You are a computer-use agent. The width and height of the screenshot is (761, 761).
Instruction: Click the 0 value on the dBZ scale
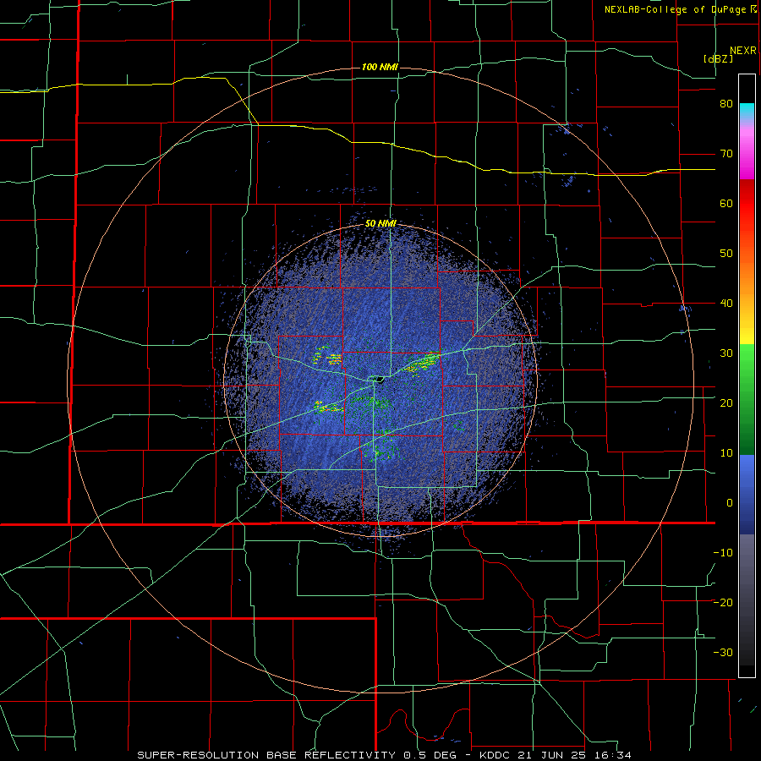click(x=730, y=503)
